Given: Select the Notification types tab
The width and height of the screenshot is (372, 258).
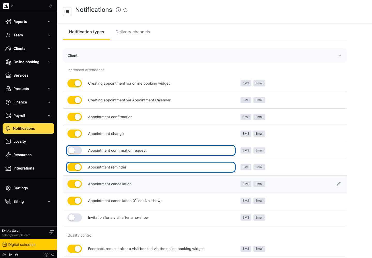Looking at the screenshot, I should coord(87,32).
